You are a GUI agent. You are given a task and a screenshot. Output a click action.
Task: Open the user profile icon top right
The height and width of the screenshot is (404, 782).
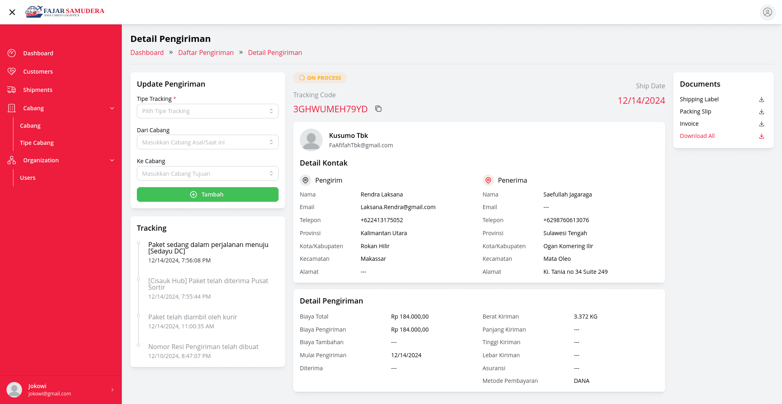767,12
